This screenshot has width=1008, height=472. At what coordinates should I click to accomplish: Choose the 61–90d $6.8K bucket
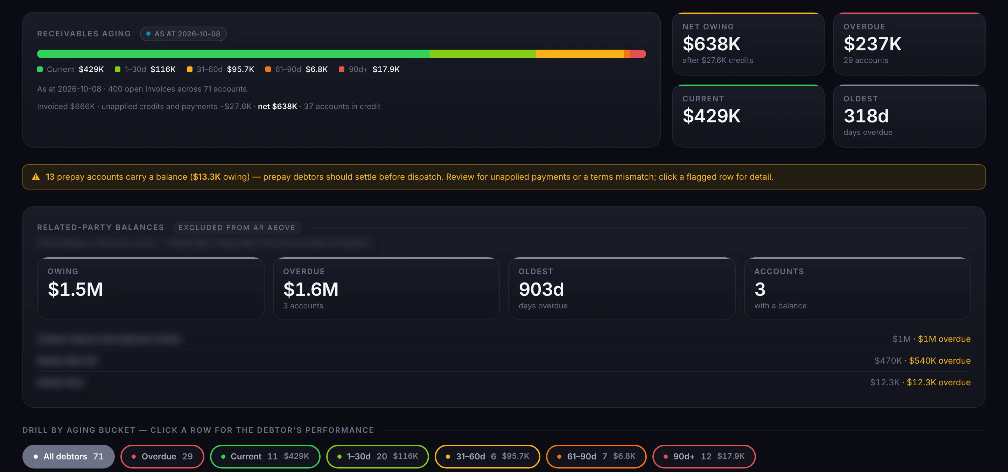[596, 456]
